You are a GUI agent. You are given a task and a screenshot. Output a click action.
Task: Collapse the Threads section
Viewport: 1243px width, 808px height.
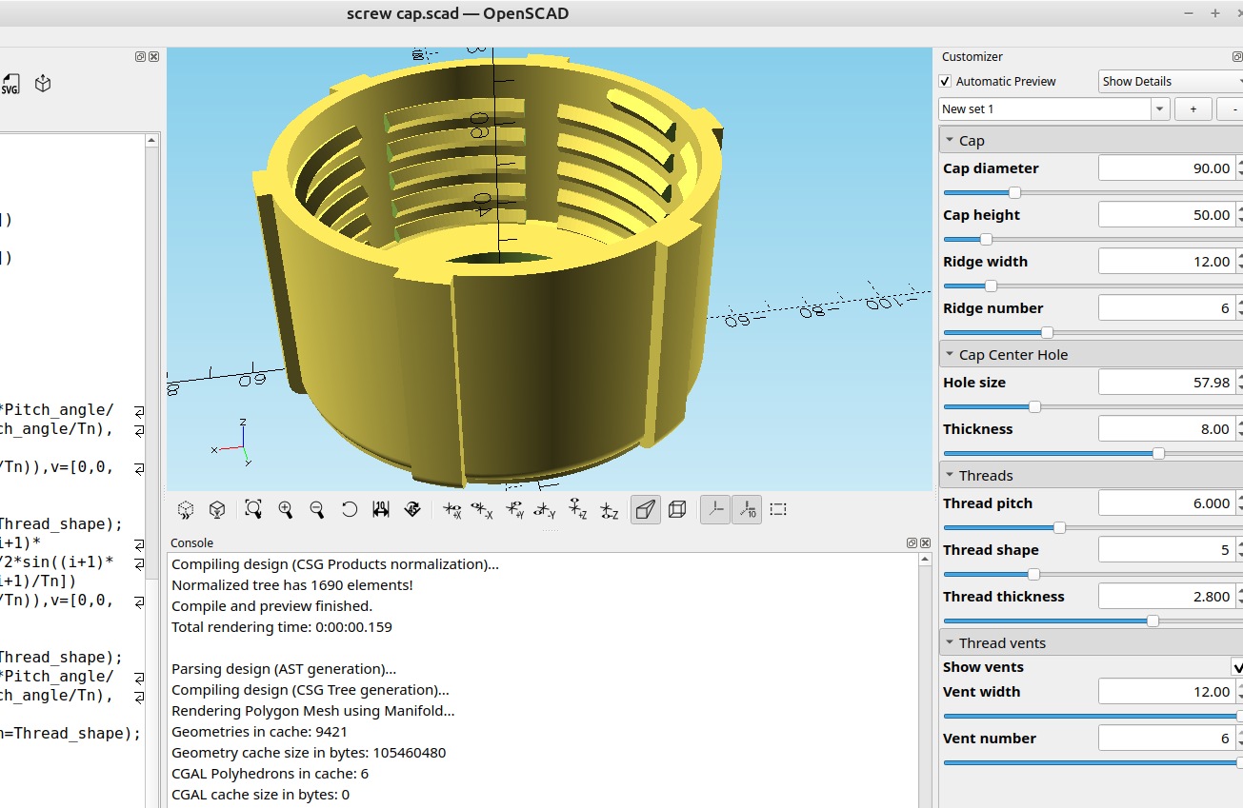pos(950,475)
